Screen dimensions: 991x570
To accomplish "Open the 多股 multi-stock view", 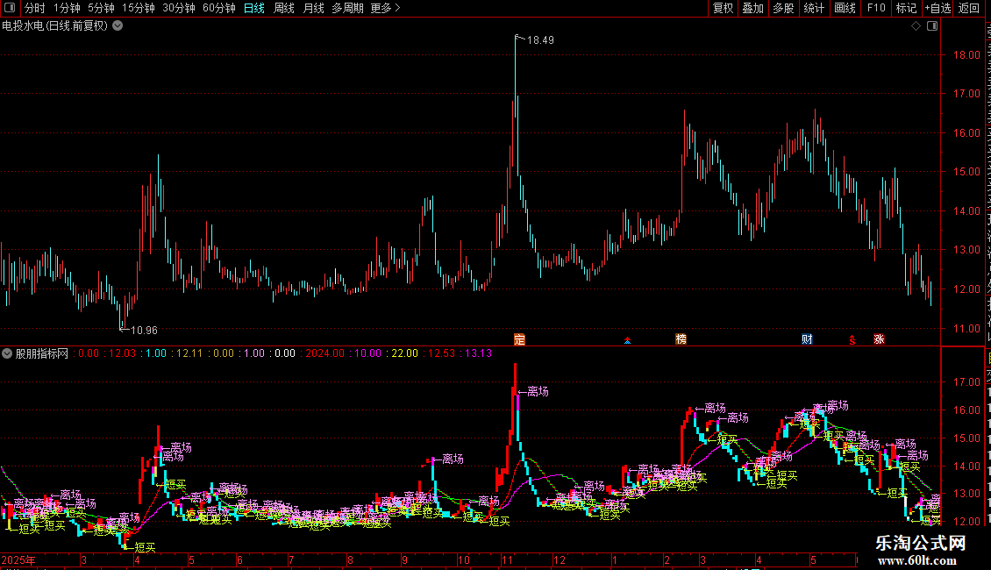I will coord(784,8).
